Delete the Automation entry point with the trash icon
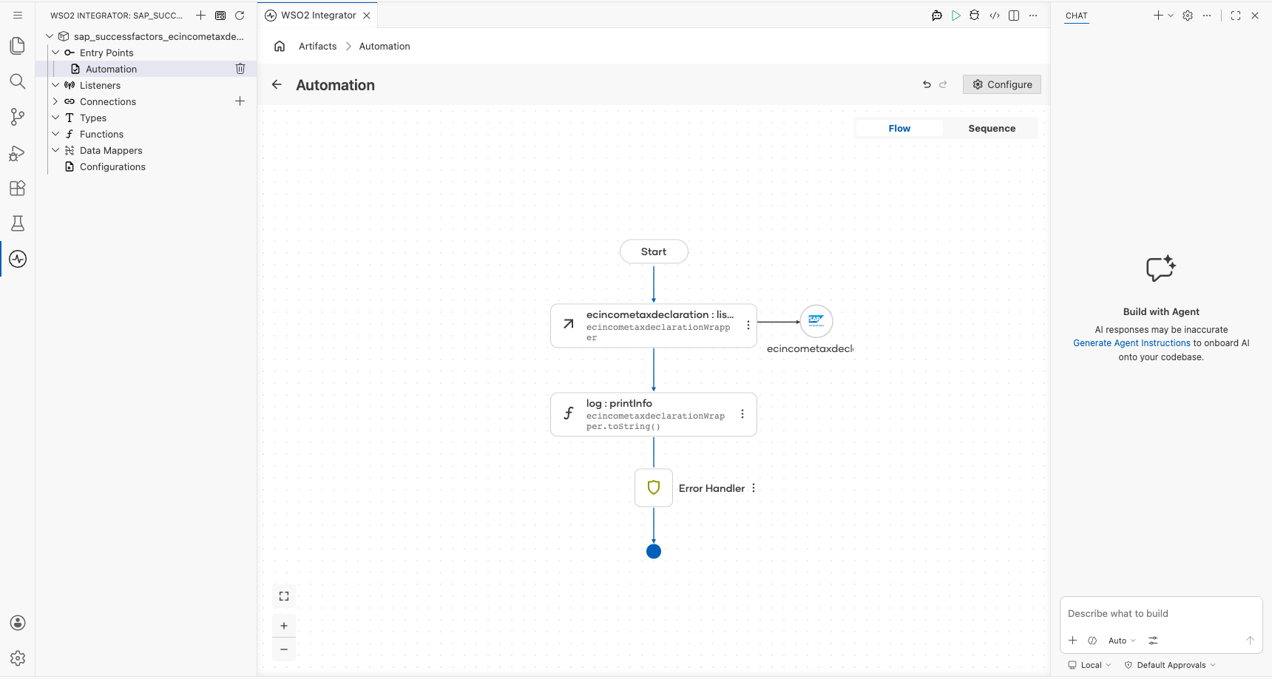 coord(240,69)
